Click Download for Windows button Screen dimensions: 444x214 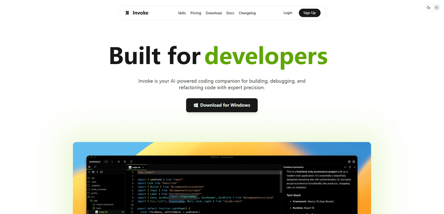[222, 105]
